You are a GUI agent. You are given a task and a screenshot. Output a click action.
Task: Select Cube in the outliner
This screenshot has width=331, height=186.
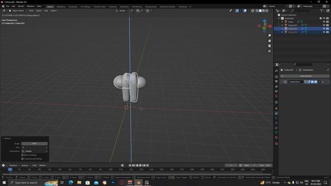(x=291, y=22)
